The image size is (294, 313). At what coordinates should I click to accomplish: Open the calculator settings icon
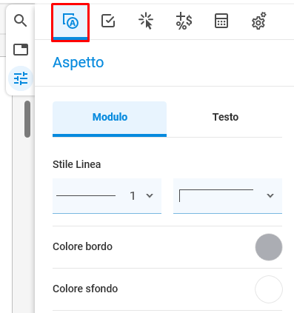click(221, 21)
